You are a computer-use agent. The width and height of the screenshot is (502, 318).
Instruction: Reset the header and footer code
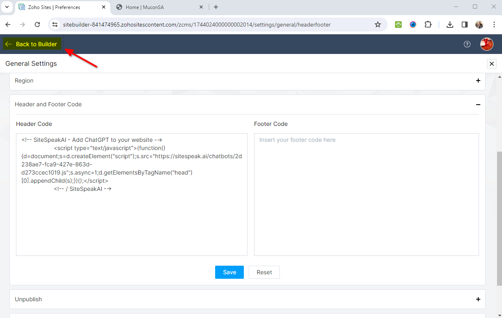click(x=264, y=272)
